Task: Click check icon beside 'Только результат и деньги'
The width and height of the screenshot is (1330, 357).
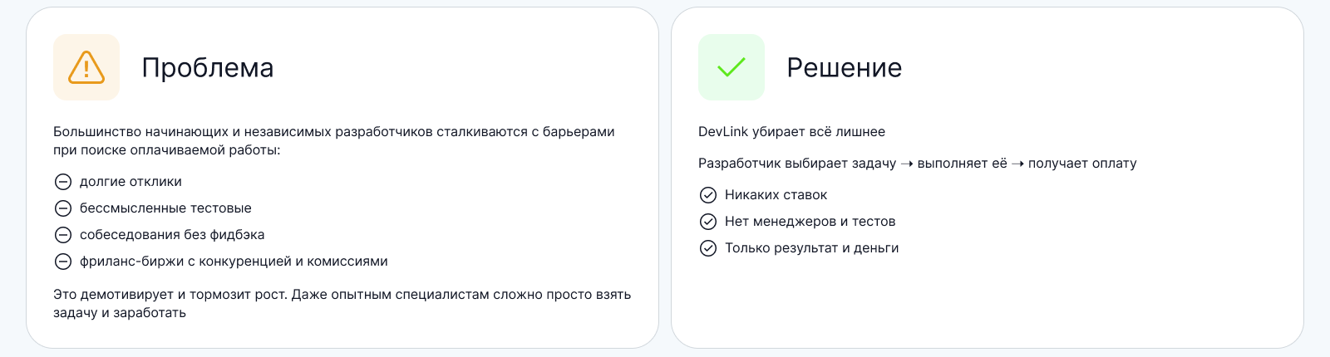Action: click(x=708, y=248)
